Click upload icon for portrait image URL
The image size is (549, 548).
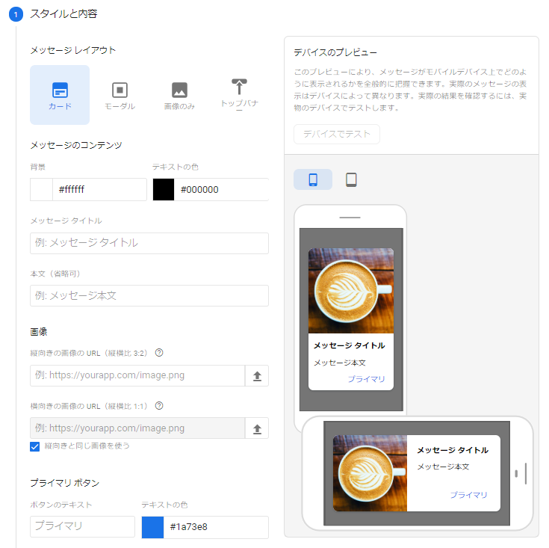click(x=257, y=376)
